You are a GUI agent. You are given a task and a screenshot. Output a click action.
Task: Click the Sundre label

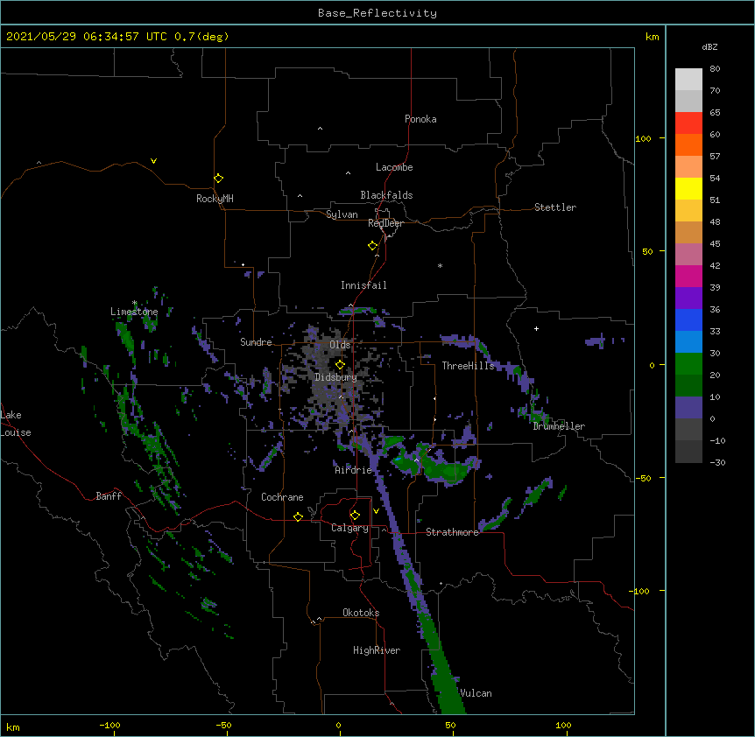256,342
